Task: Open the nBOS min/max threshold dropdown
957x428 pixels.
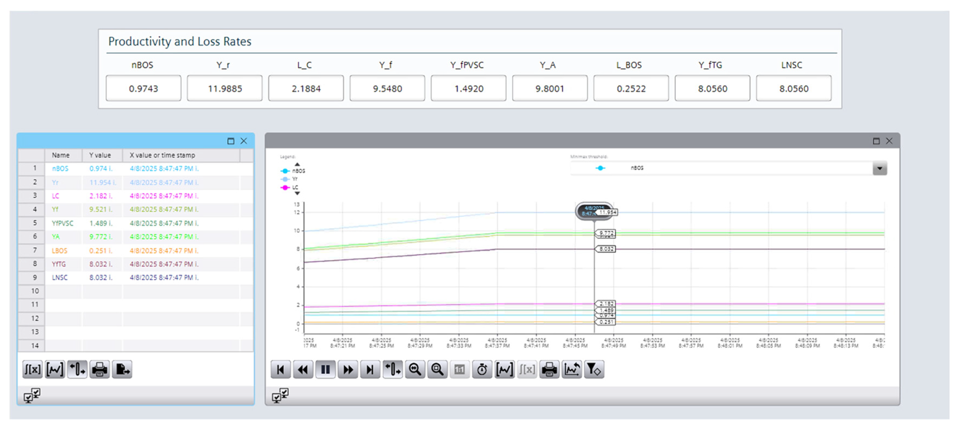Action: 879,168
